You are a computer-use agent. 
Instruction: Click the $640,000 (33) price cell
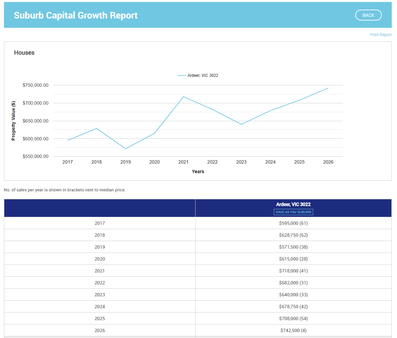293,295
